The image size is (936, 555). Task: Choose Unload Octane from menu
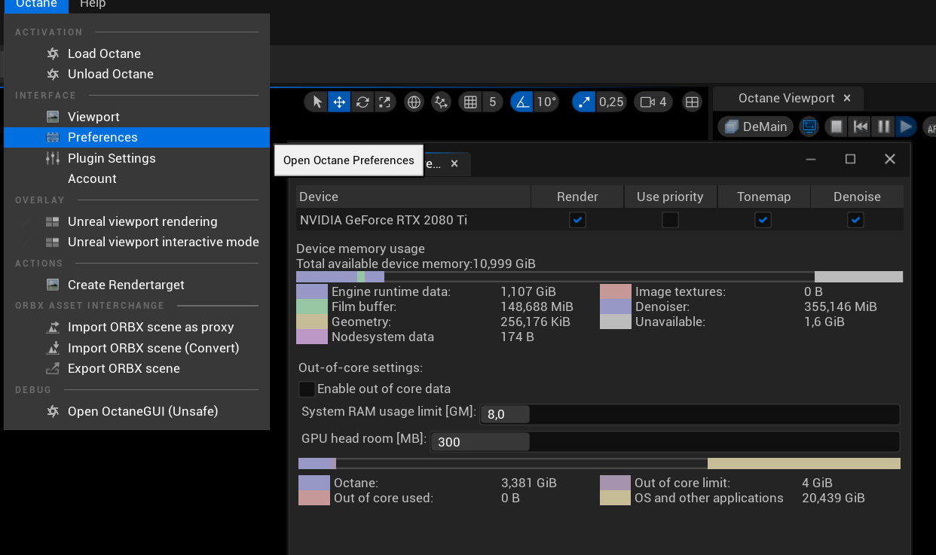click(x=111, y=74)
